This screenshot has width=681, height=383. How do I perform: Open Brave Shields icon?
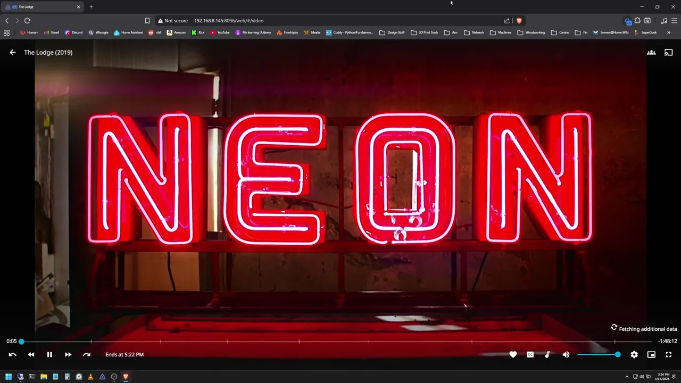click(519, 21)
